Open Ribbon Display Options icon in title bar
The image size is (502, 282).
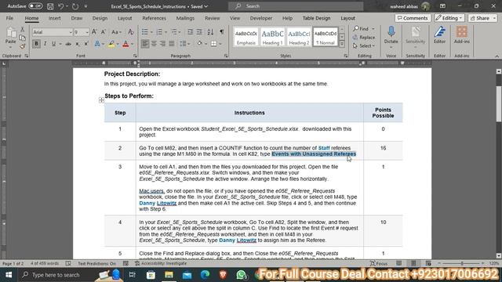pos(442,6)
